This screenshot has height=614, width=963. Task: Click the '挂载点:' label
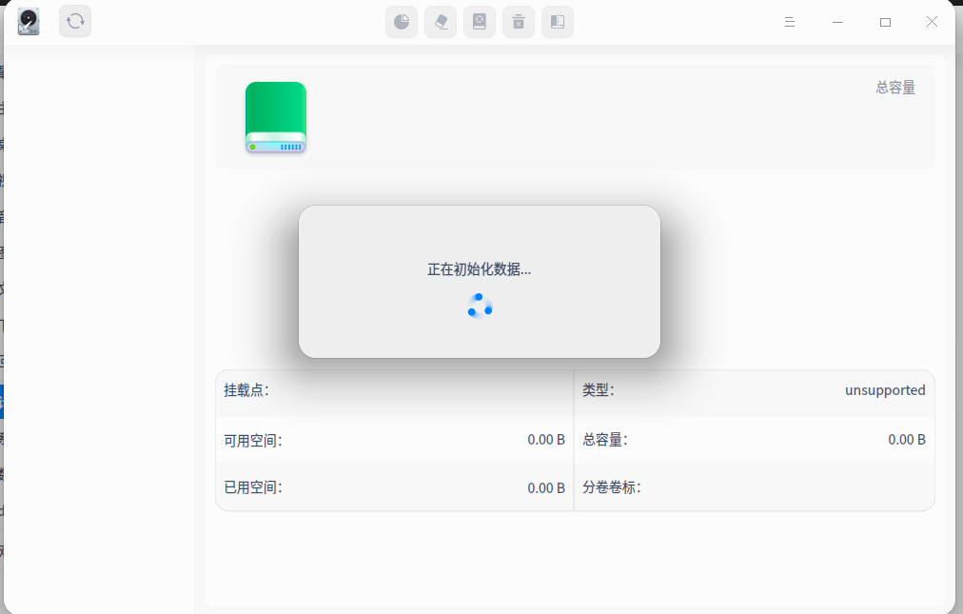(246, 390)
